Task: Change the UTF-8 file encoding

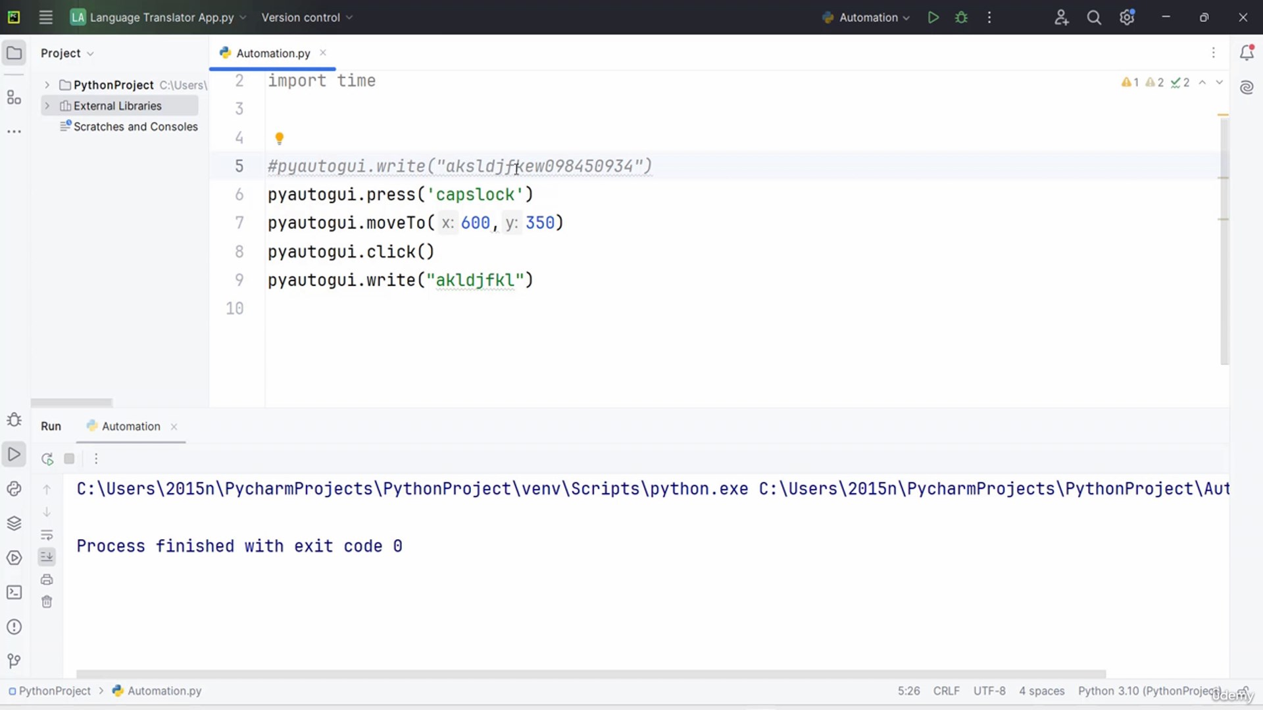Action: coord(989,691)
